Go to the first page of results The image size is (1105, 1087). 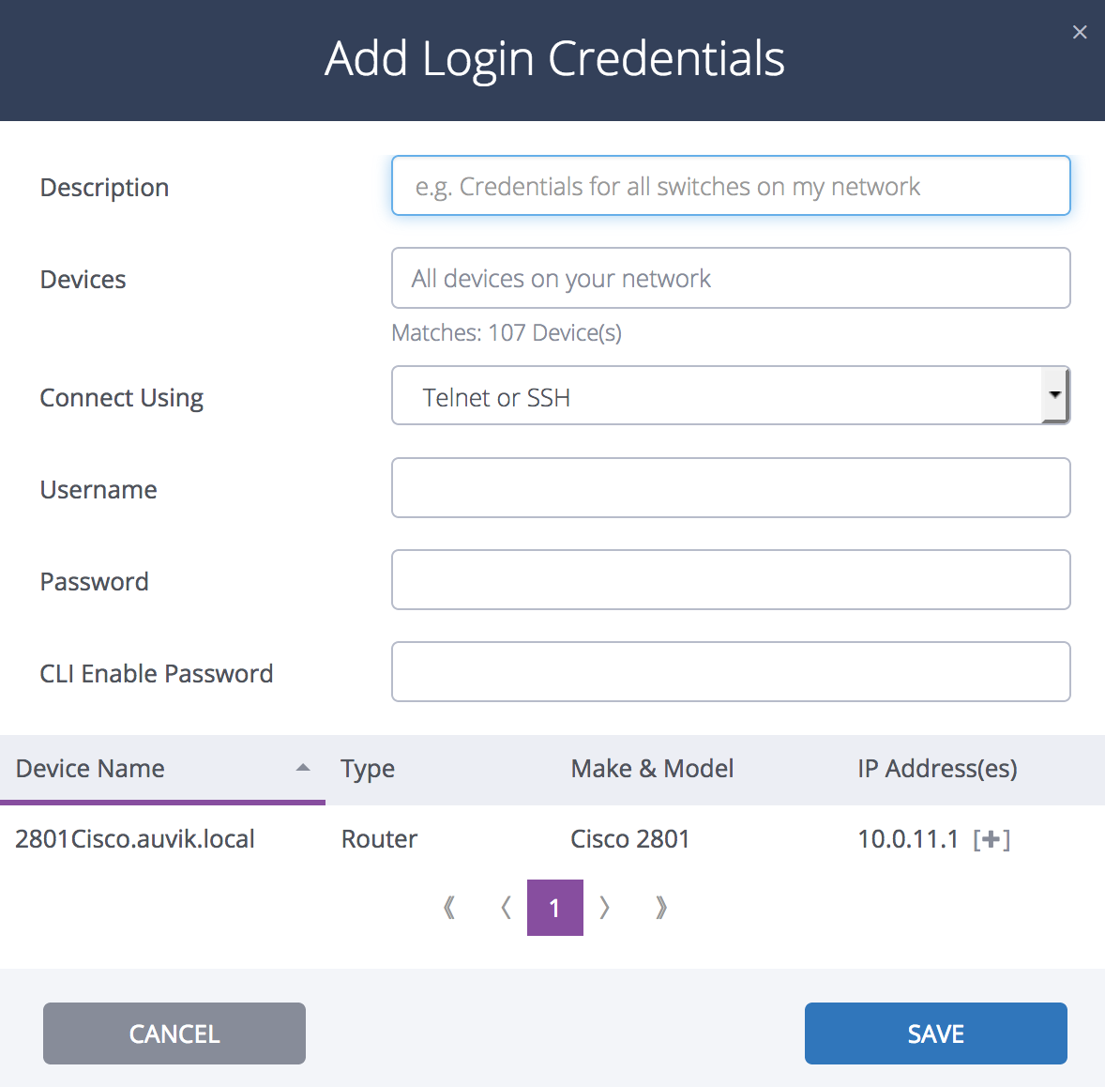pos(449,908)
